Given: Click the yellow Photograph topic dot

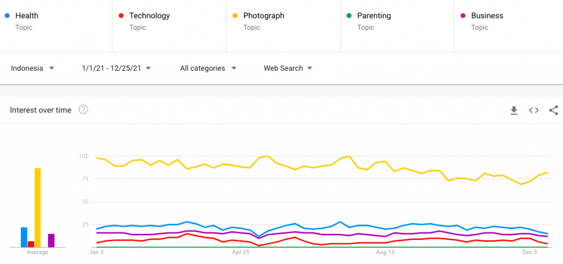Looking at the screenshot, I should click(x=235, y=16).
